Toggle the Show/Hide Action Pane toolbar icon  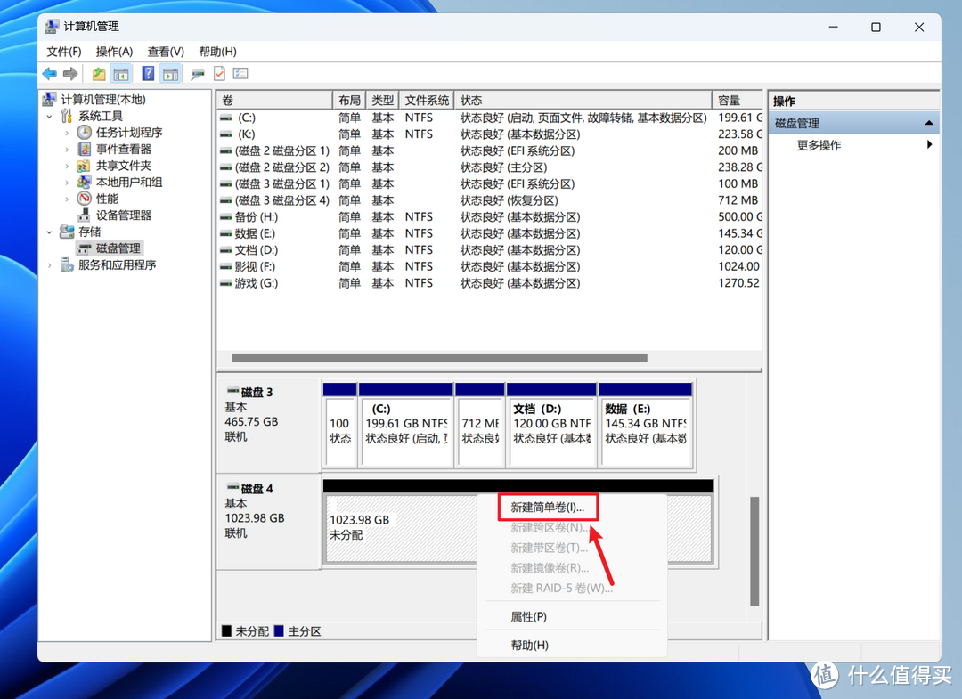coord(171,74)
